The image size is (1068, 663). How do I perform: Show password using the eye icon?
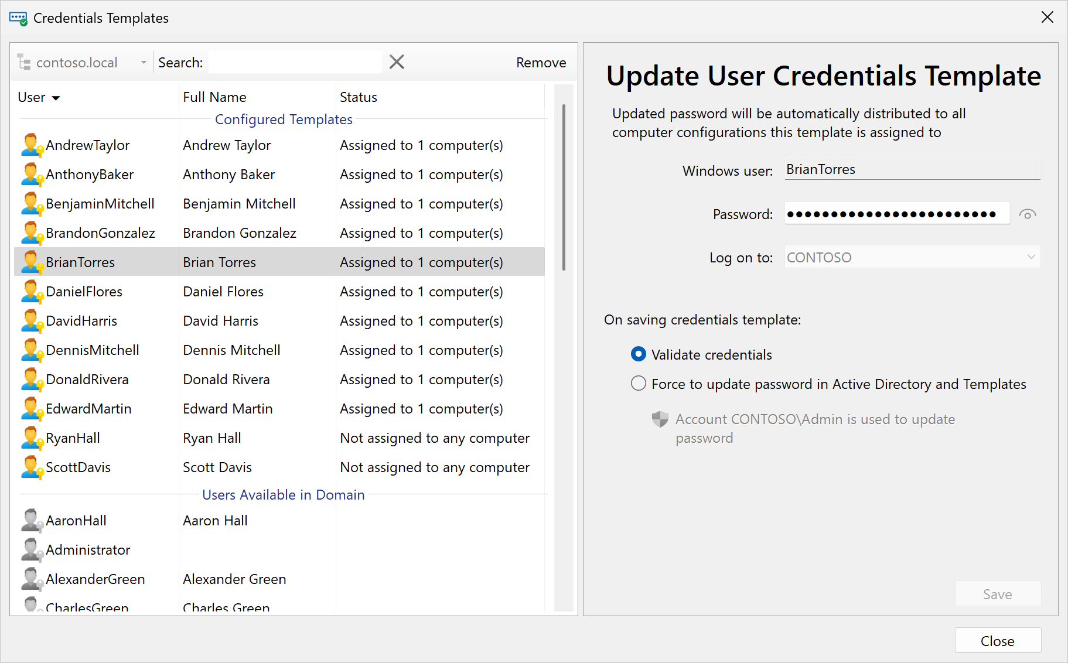tap(1027, 214)
